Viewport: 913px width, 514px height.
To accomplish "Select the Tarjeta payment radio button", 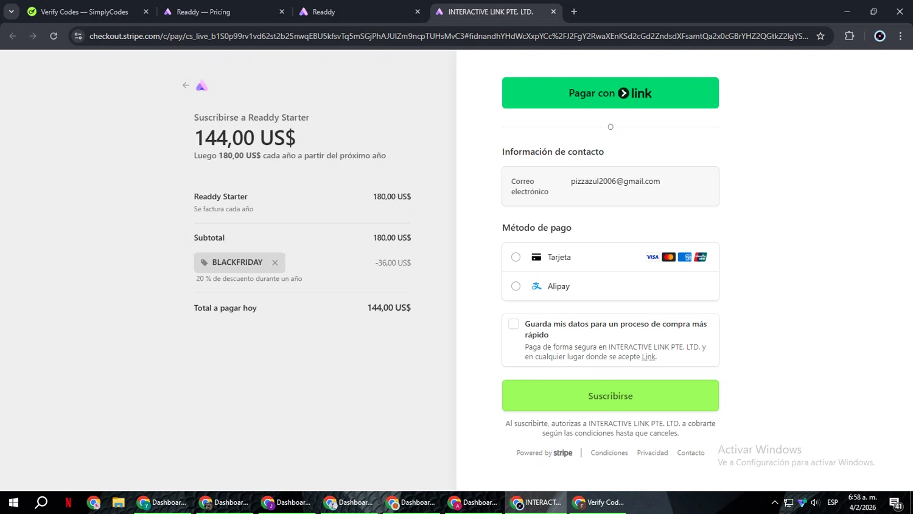I will [516, 257].
